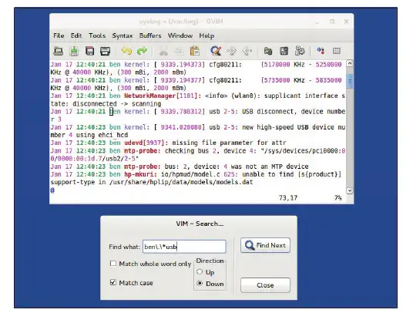403x313 pixels.
Task: Select the Down direction radio button
Action: (x=200, y=284)
